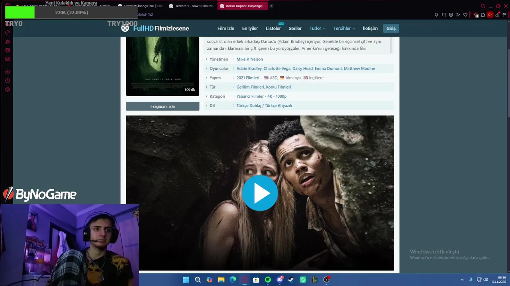Viewport: 510px width, 286px height.
Task: Open Microsoft Store from taskbar
Action: pyautogui.click(x=256, y=280)
